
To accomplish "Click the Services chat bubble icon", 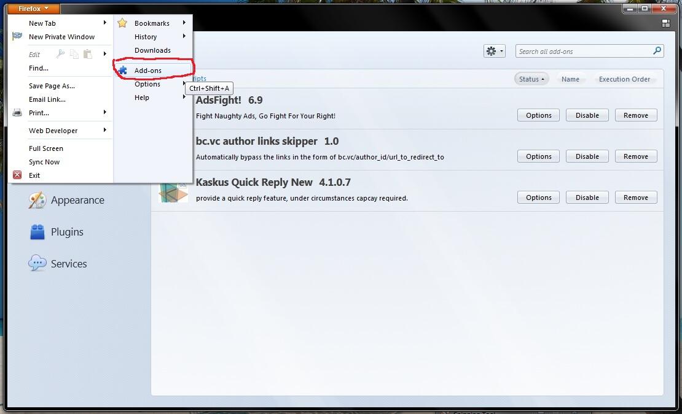I will pyautogui.click(x=37, y=263).
